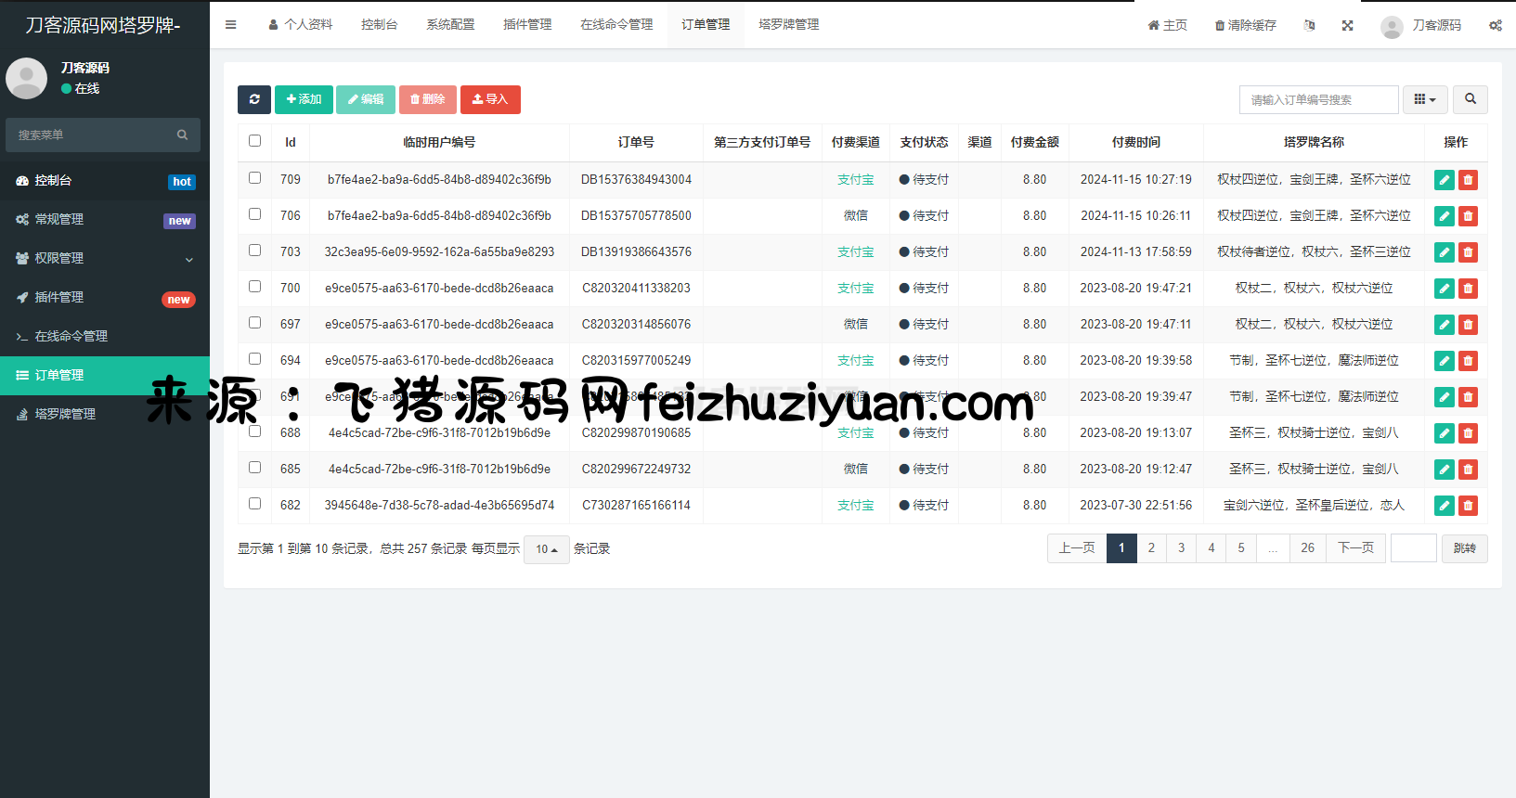Open the page size dropdown showing 10

click(x=546, y=549)
